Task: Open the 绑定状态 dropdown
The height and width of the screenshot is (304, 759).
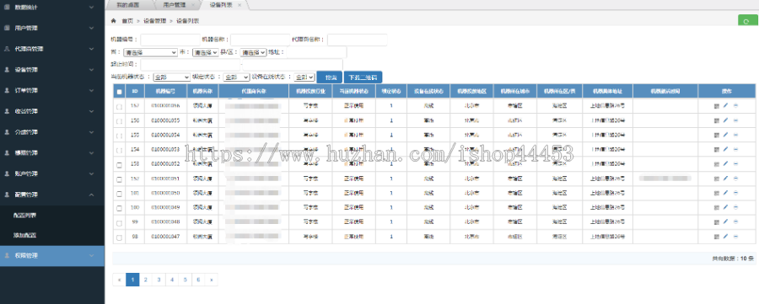Action: [236, 77]
